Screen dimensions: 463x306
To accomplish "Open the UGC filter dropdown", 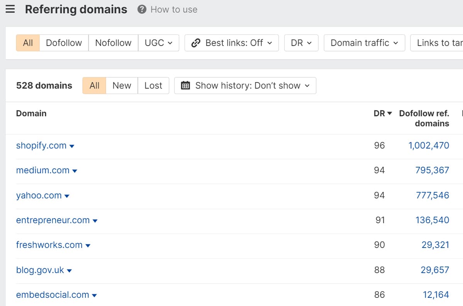I will pyautogui.click(x=158, y=43).
